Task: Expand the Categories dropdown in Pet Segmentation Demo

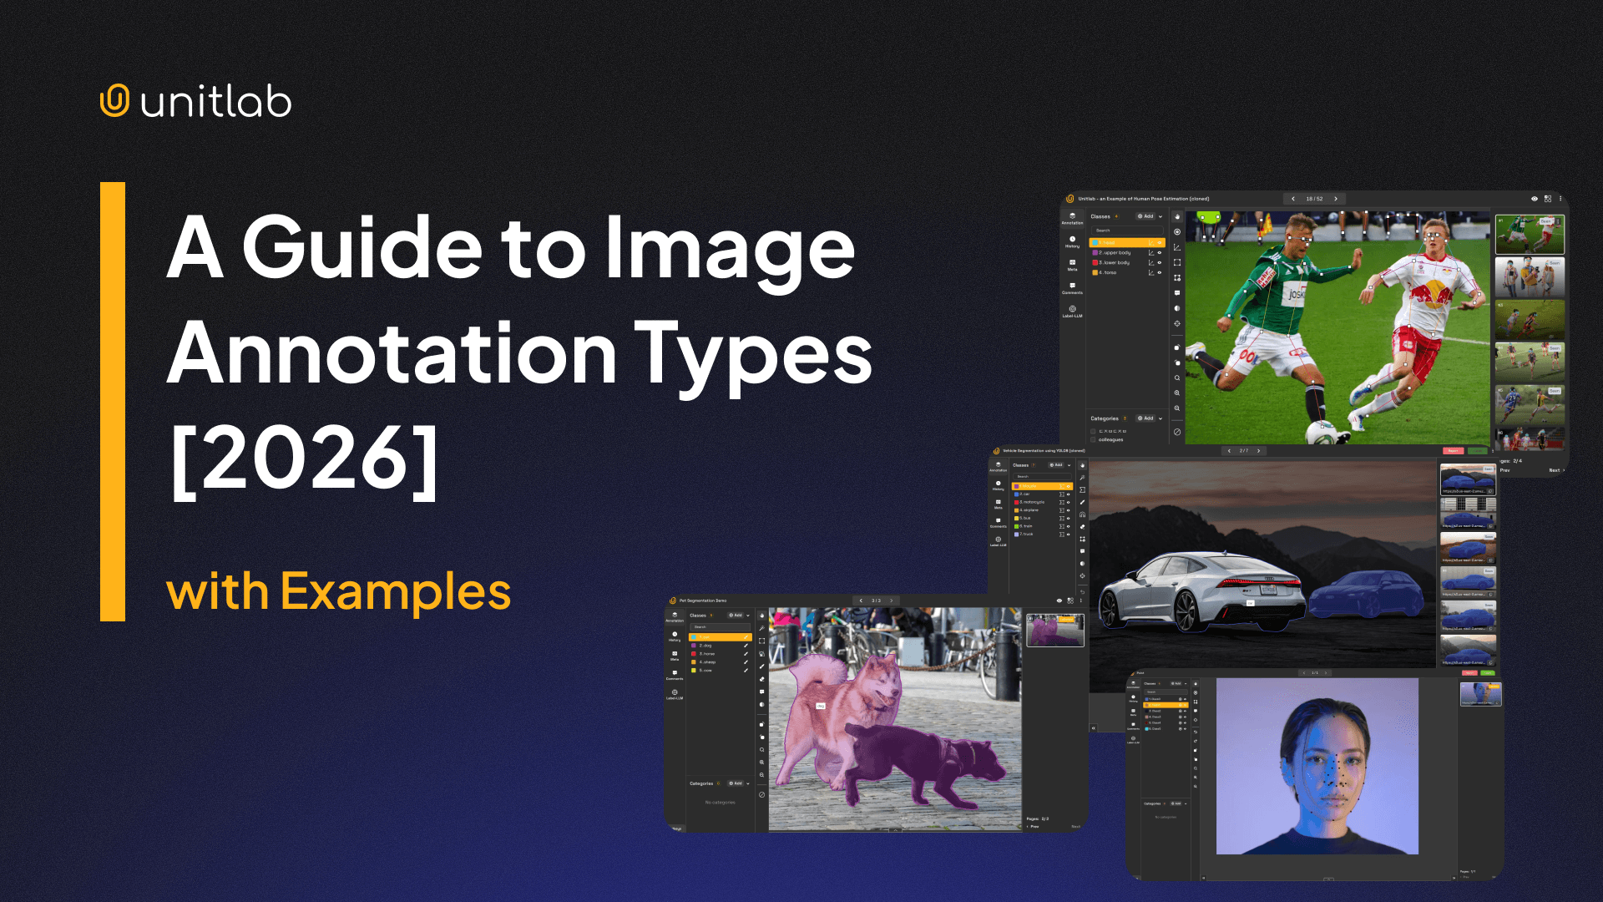Action: pyautogui.click(x=747, y=783)
